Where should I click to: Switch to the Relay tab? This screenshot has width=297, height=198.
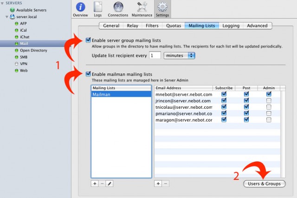click(x=132, y=26)
